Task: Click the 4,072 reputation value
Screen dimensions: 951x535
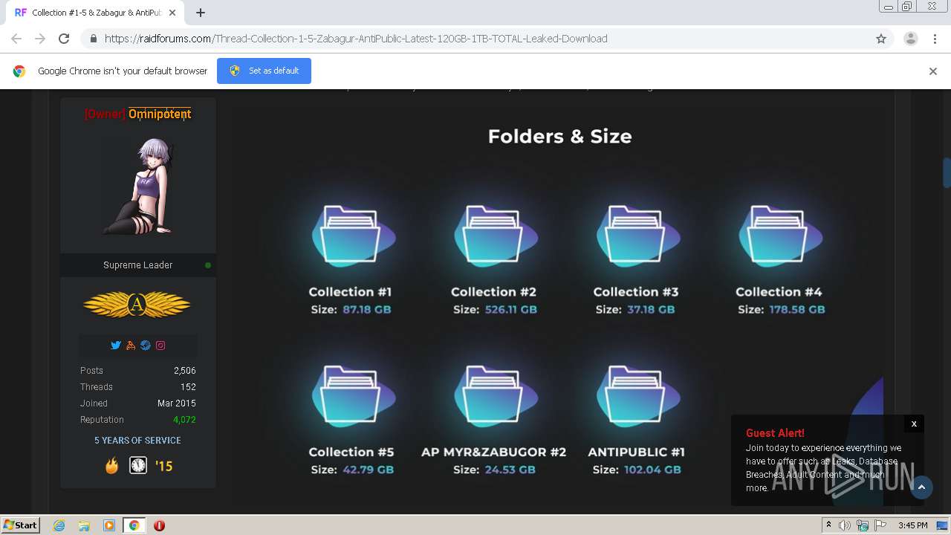Action: (184, 420)
